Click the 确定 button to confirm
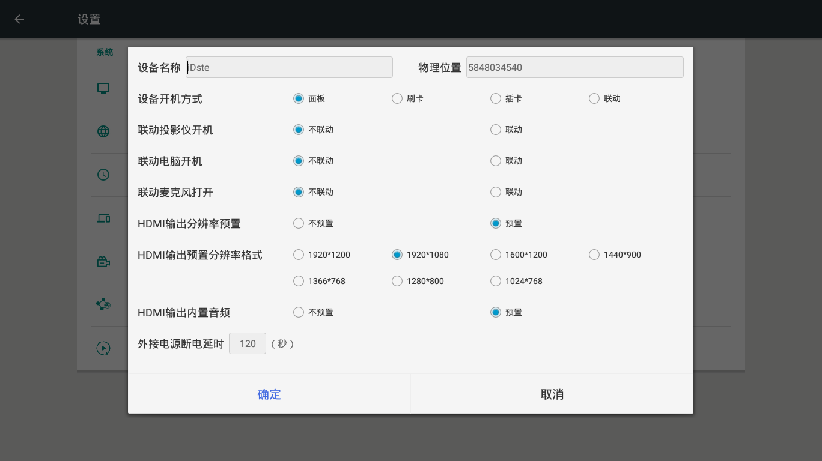This screenshot has width=822, height=461. coord(269,394)
